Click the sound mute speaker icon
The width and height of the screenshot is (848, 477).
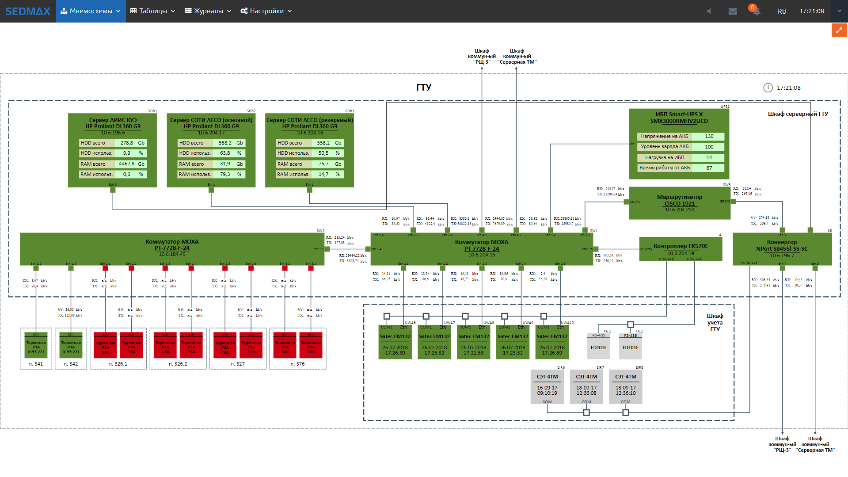(709, 11)
